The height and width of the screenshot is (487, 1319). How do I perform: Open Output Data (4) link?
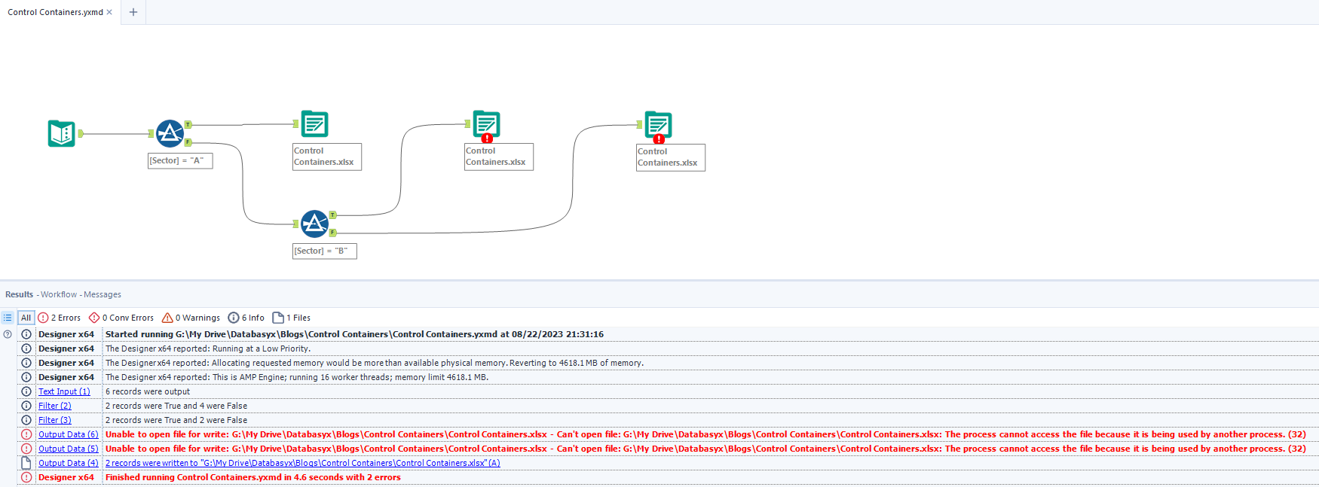click(x=69, y=463)
